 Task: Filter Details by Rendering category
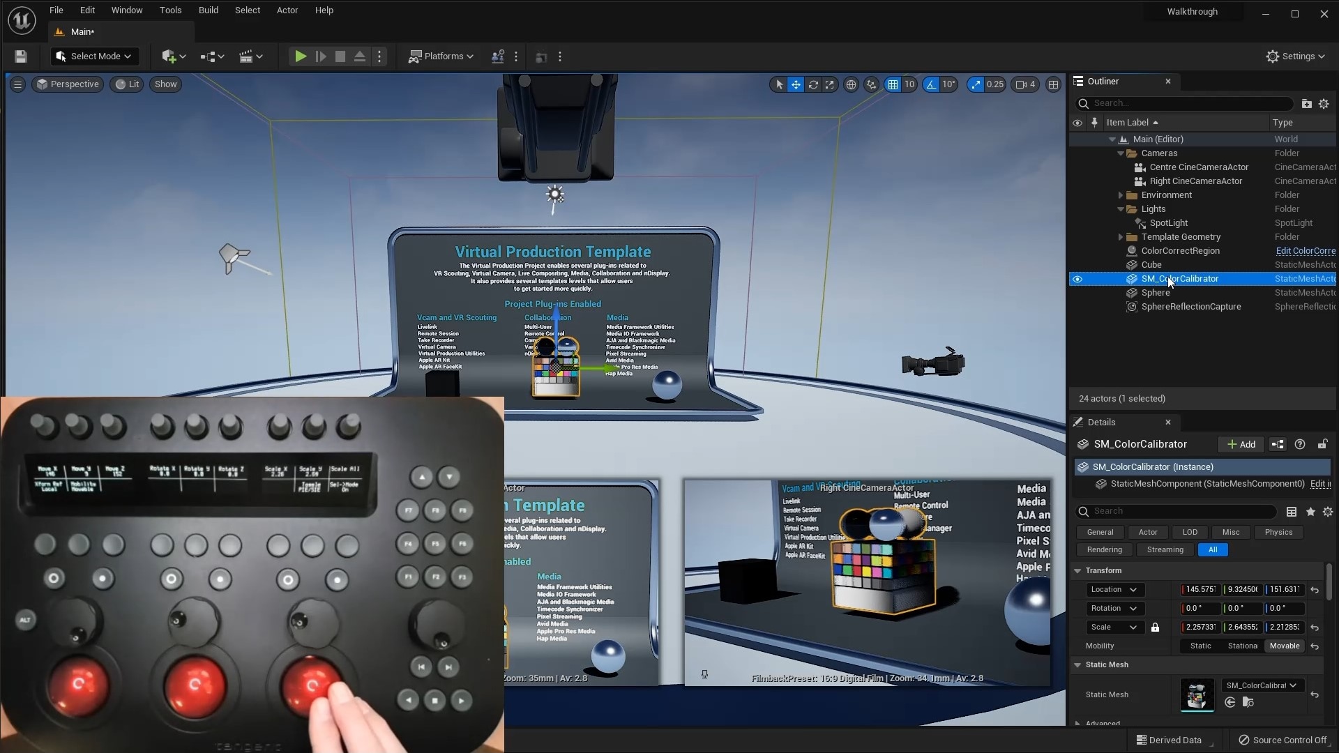coord(1105,549)
